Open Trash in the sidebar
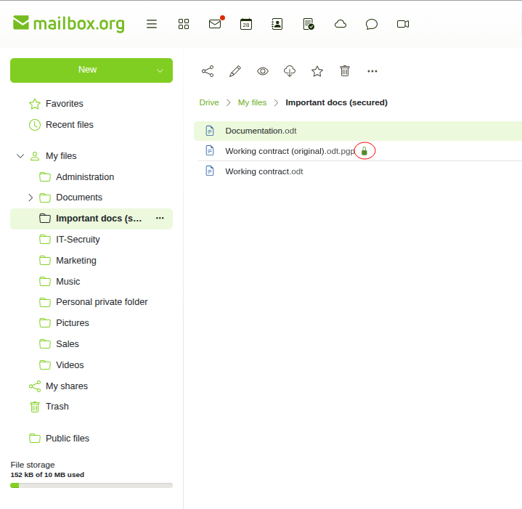The width and height of the screenshot is (522, 509). pos(57,407)
